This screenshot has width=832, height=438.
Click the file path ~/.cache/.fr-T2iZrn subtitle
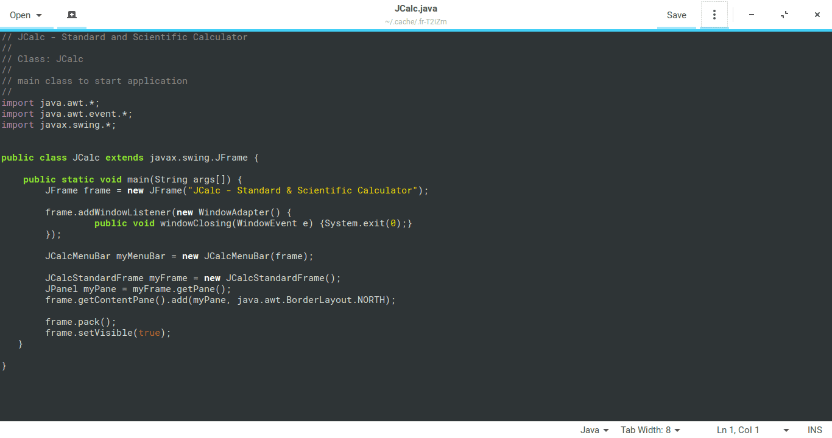coord(416,22)
